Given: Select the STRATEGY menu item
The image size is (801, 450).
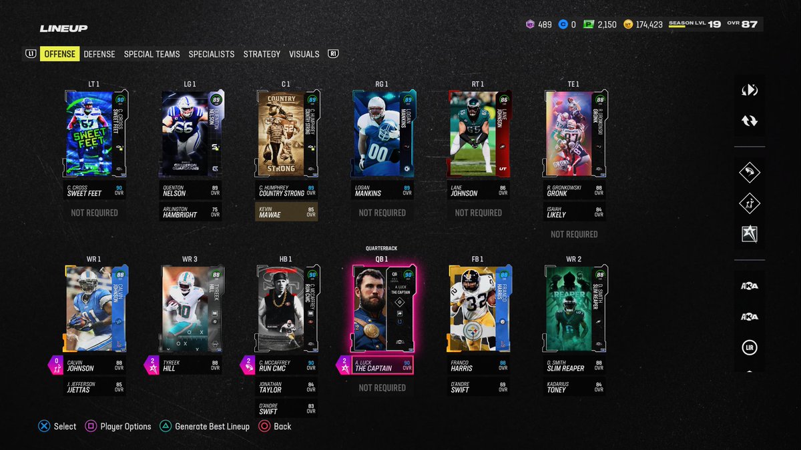Looking at the screenshot, I should (262, 54).
